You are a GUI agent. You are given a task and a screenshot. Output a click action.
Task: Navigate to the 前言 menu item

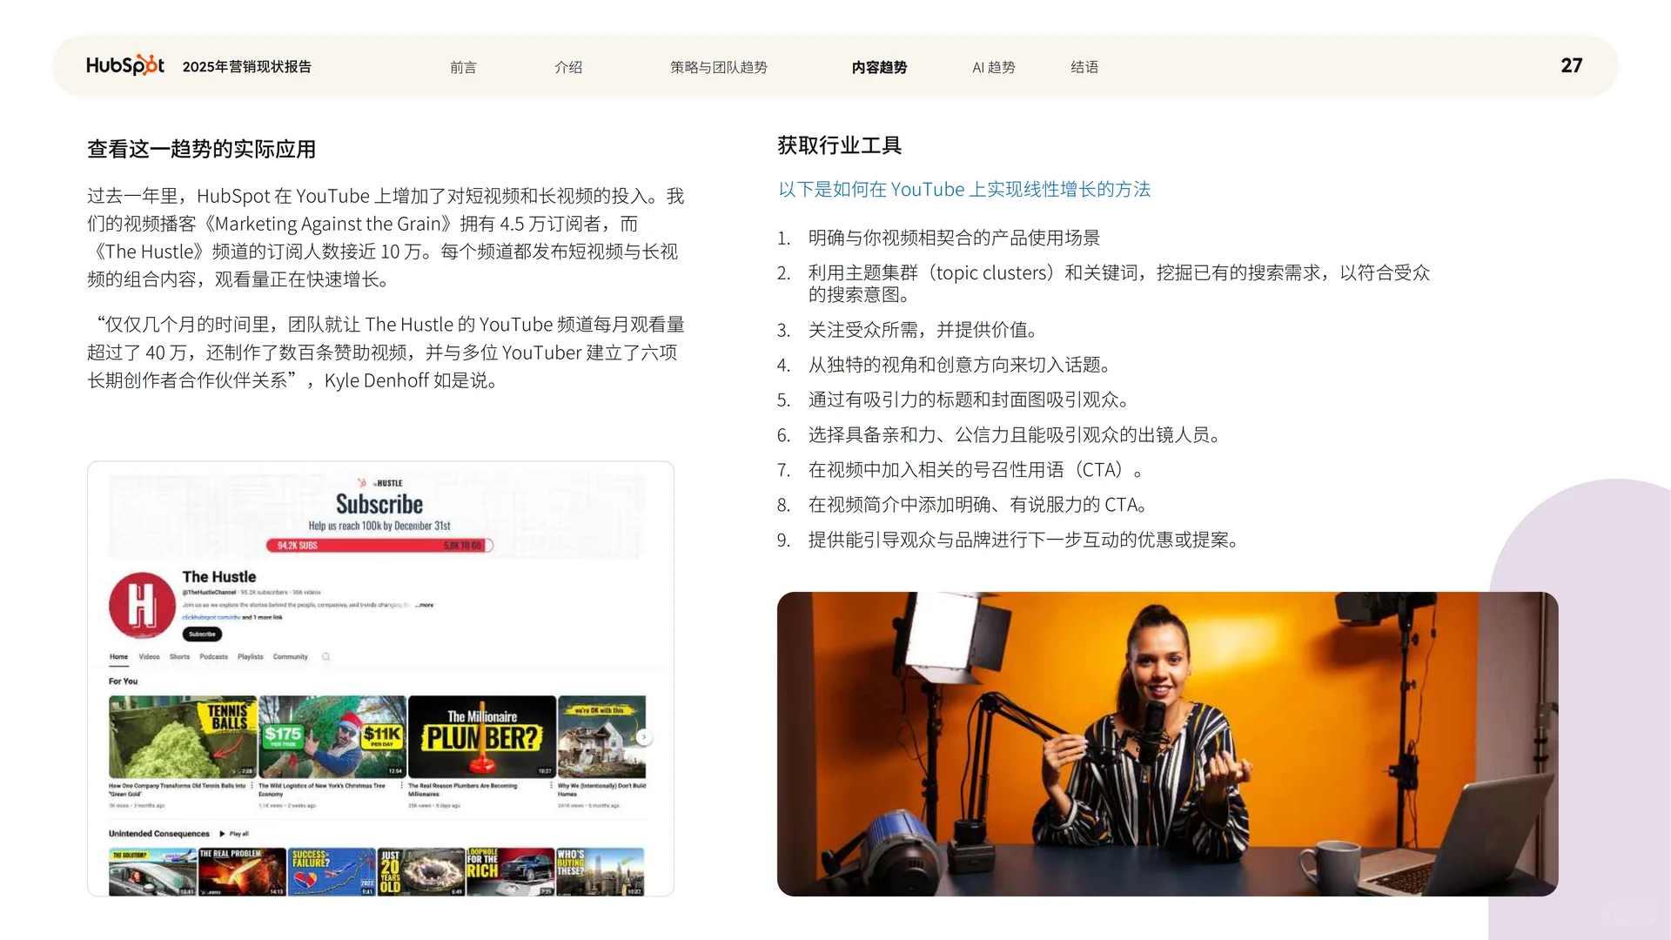point(463,67)
